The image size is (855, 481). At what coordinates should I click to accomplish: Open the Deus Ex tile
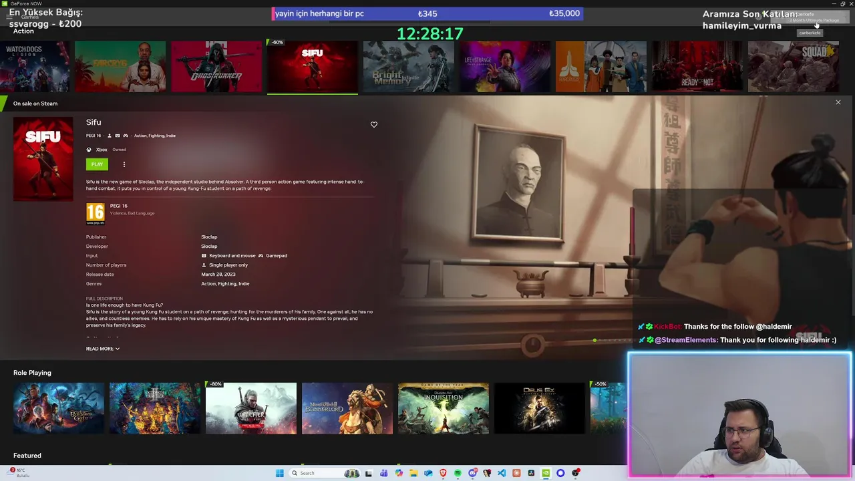coord(540,408)
